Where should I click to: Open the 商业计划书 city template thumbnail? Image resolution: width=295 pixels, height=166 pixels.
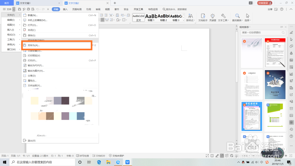coord(275,85)
